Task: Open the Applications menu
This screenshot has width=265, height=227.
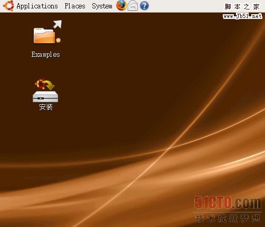Action: pos(37,6)
